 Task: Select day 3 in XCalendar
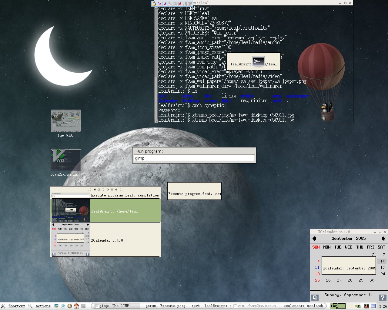tap(384, 255)
